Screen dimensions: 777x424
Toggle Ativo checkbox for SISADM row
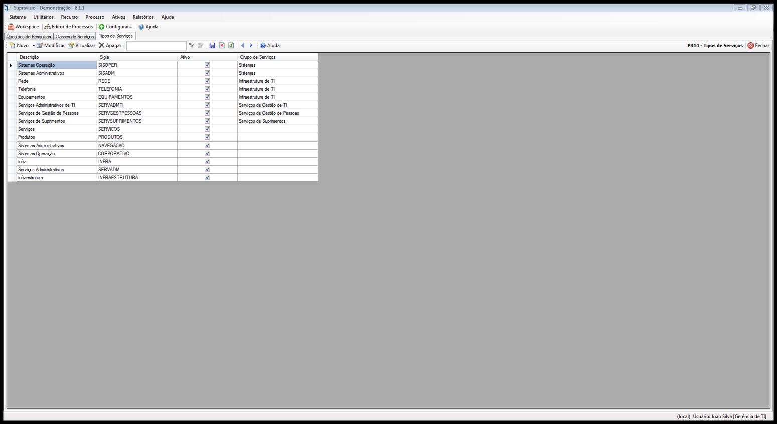pyautogui.click(x=207, y=73)
